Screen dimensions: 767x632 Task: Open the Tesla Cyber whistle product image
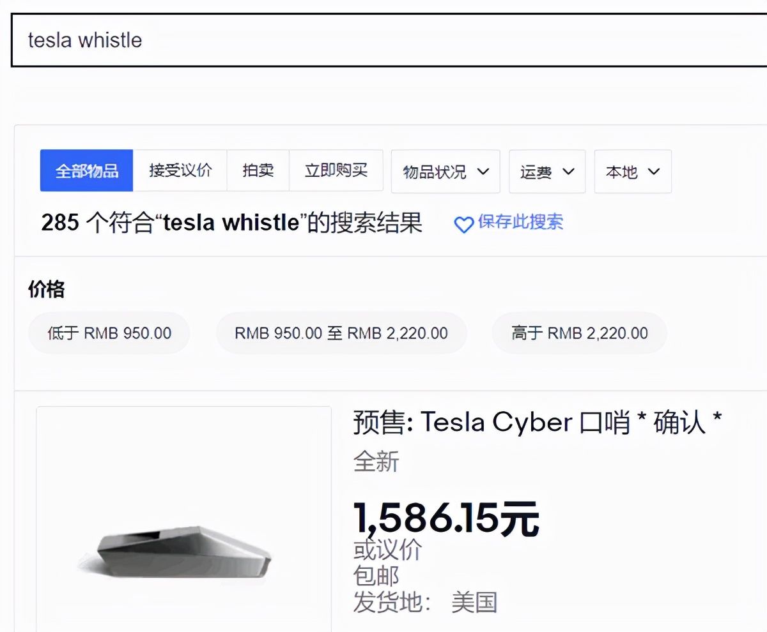coord(184,550)
